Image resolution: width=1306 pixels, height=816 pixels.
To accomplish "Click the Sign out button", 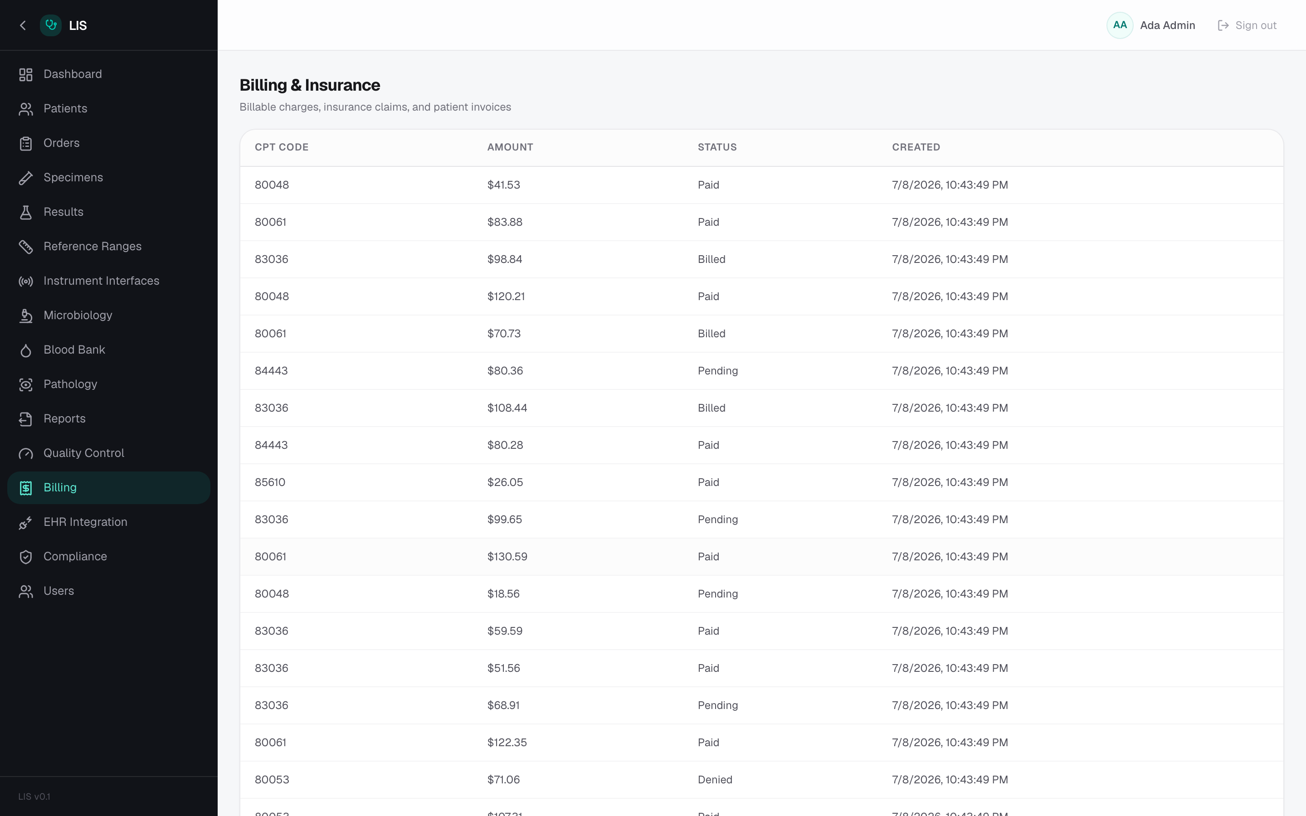I will pos(1247,25).
